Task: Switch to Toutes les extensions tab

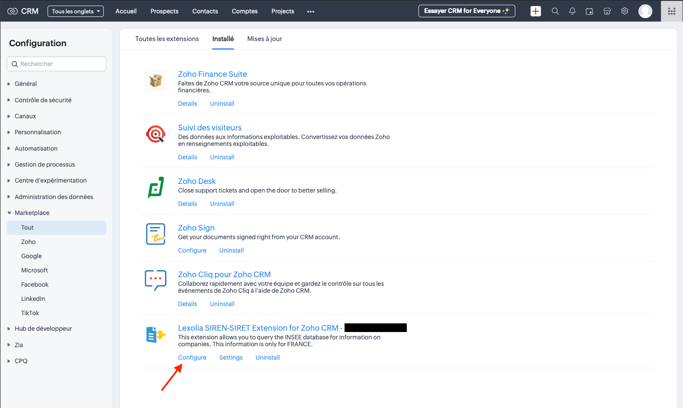Action: (x=167, y=39)
